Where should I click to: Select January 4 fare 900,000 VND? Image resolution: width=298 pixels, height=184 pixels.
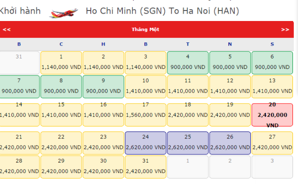(x=188, y=63)
